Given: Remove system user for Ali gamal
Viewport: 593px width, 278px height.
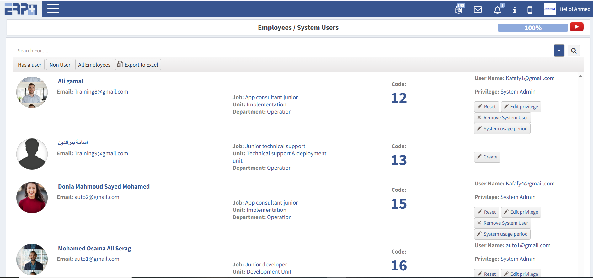Looking at the screenshot, I should tap(502, 118).
